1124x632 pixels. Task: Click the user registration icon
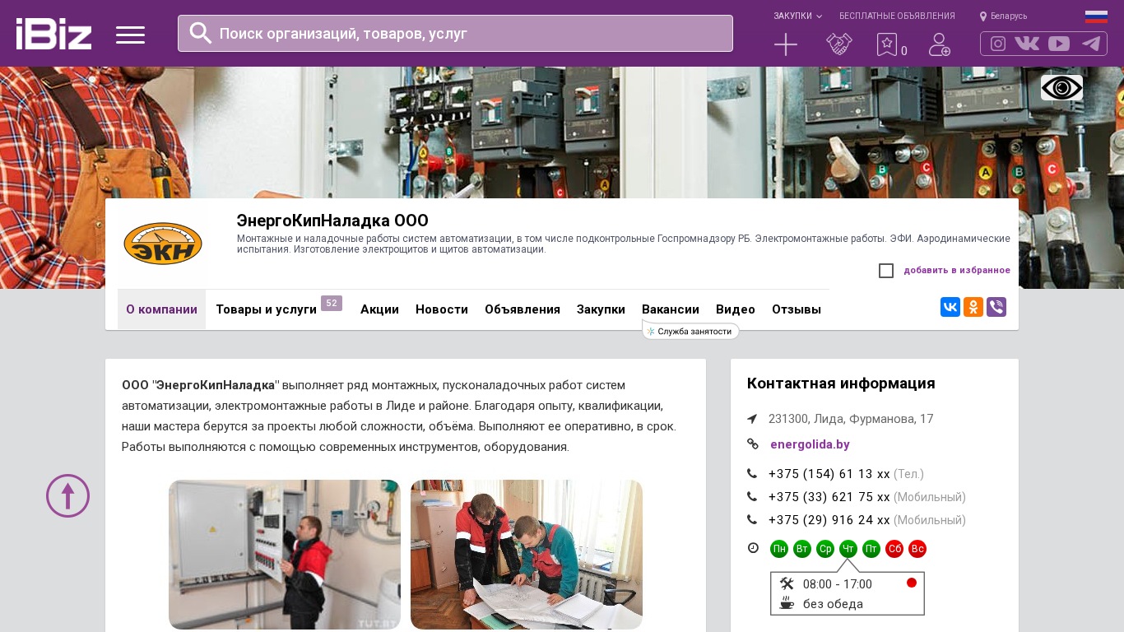(x=940, y=44)
